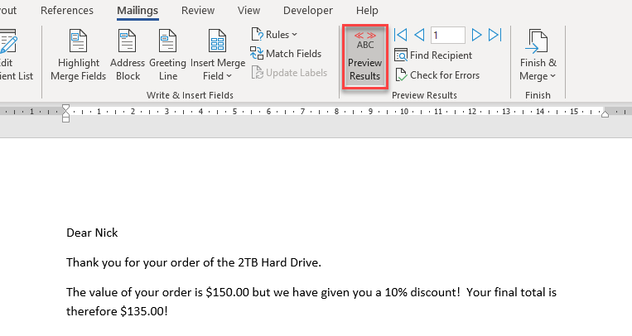Viewport: 632px width, 336px height.
Task: Open the Developer tab
Action: [307, 10]
